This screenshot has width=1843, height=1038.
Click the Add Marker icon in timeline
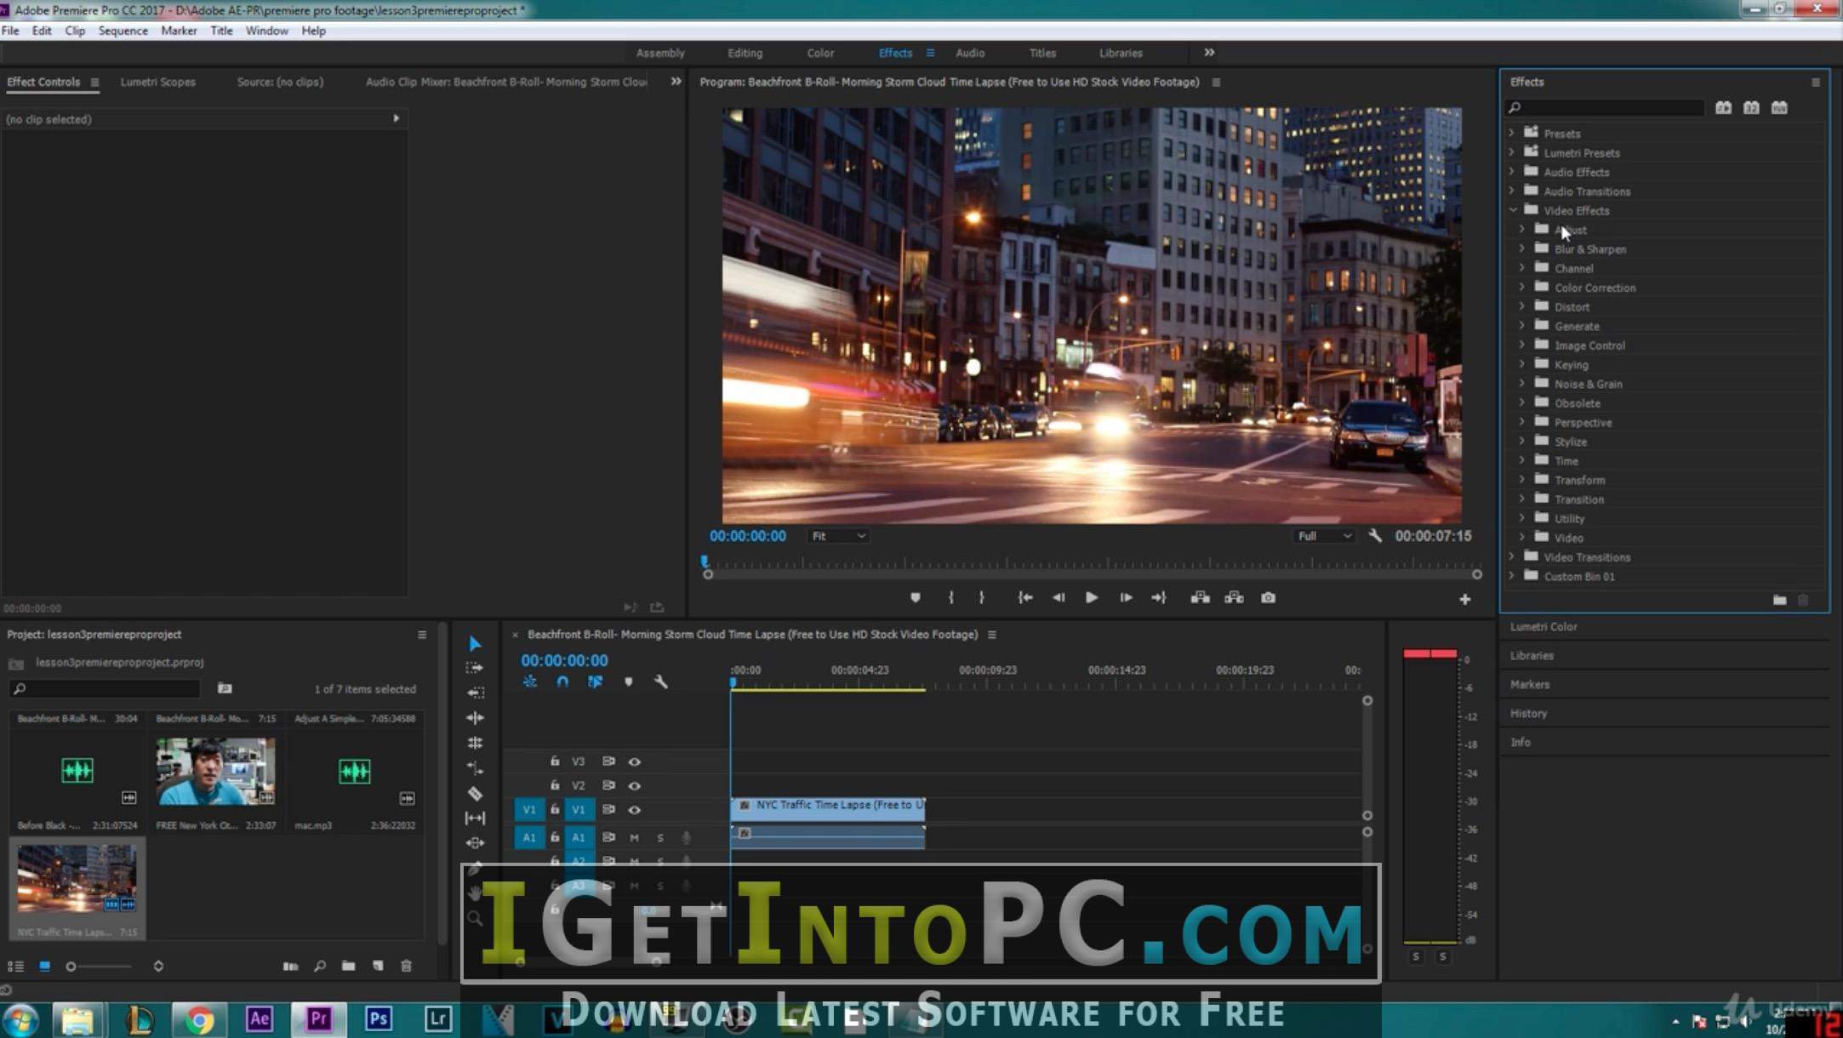[630, 682]
